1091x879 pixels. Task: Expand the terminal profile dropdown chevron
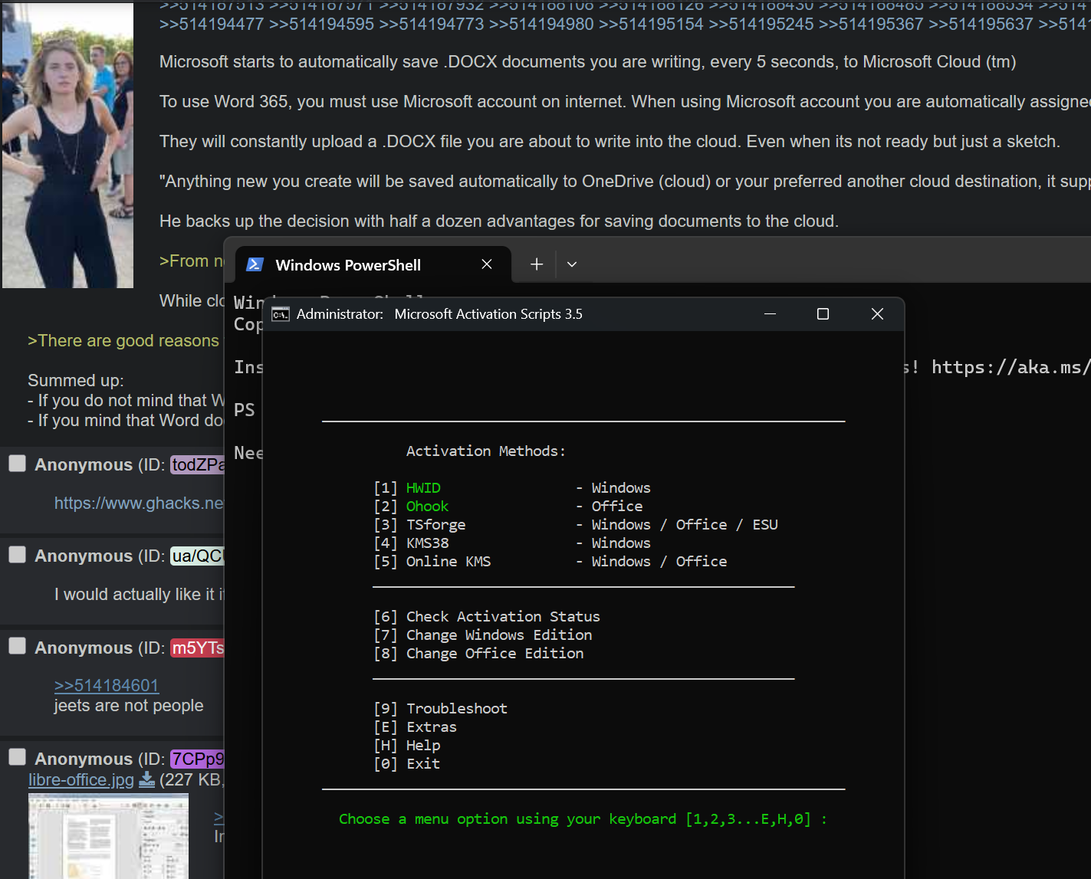click(572, 264)
